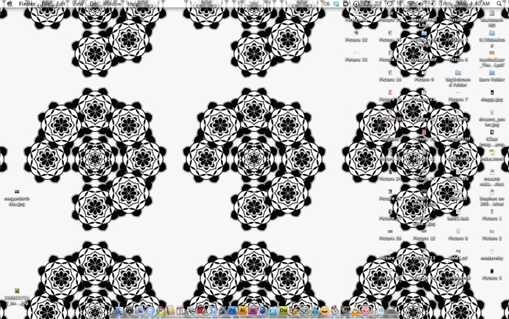Open Google Chrome from the dock
This screenshot has height=319, width=509.
[161, 310]
